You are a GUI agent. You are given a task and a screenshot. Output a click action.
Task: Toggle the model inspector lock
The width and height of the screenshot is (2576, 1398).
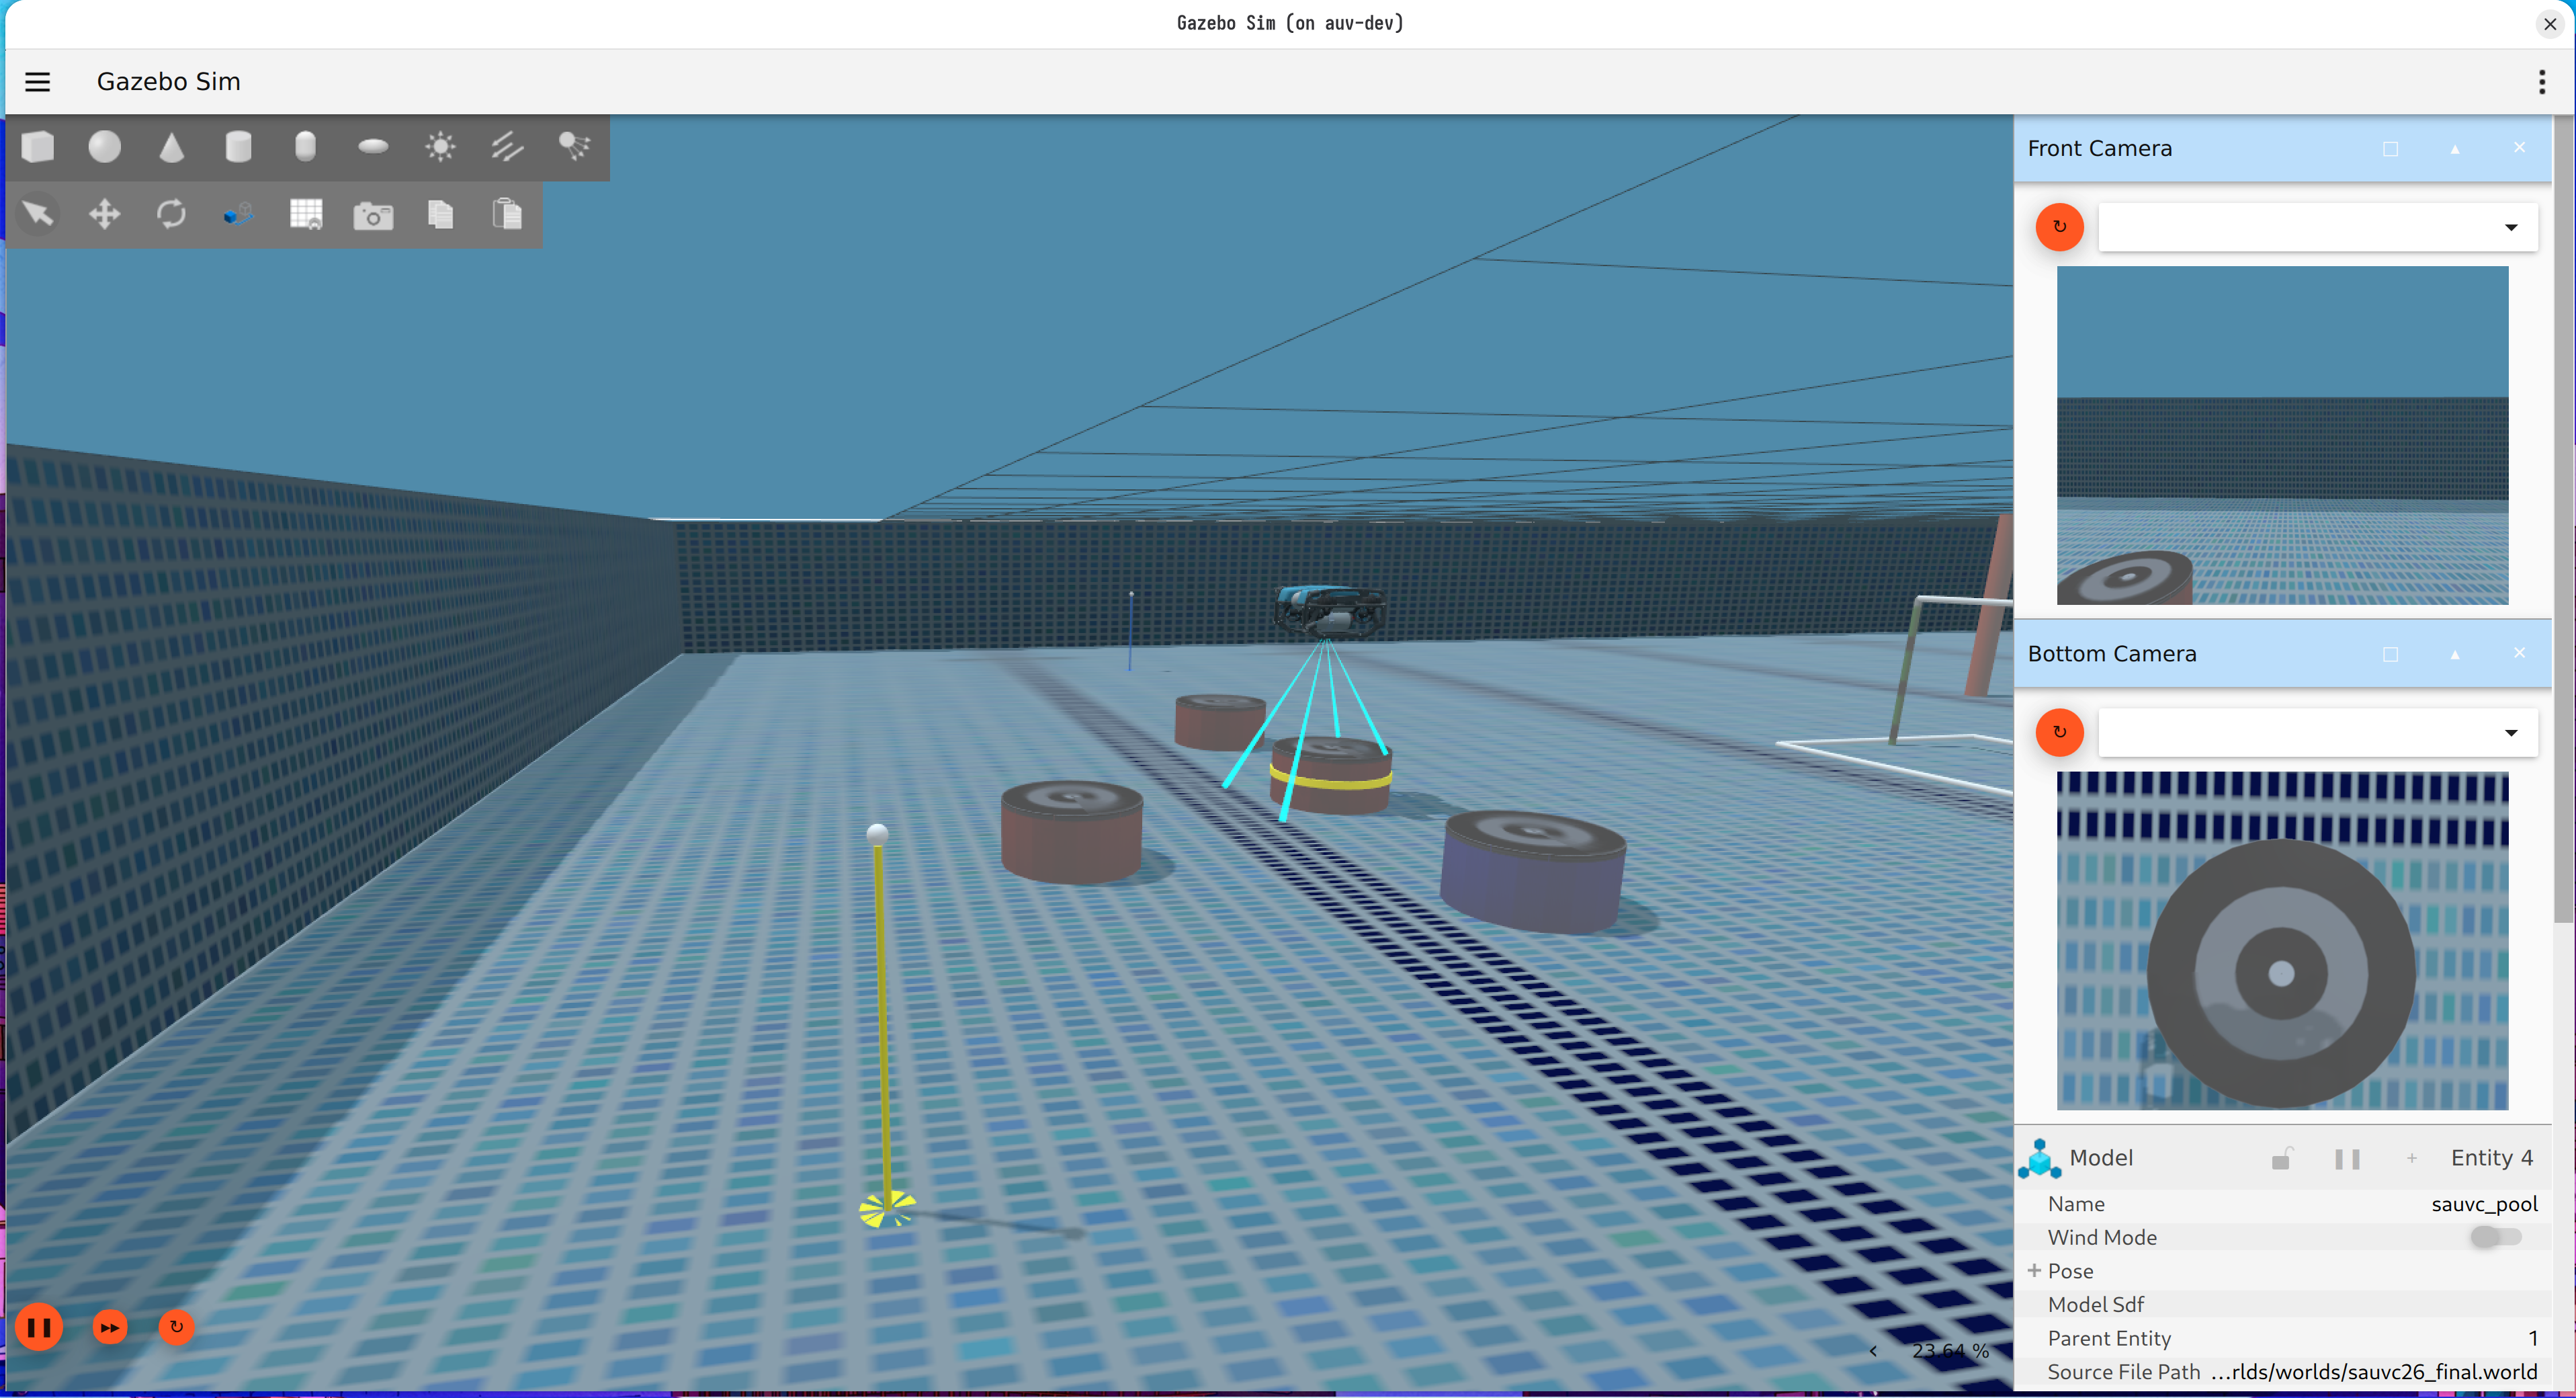click(x=2281, y=1158)
